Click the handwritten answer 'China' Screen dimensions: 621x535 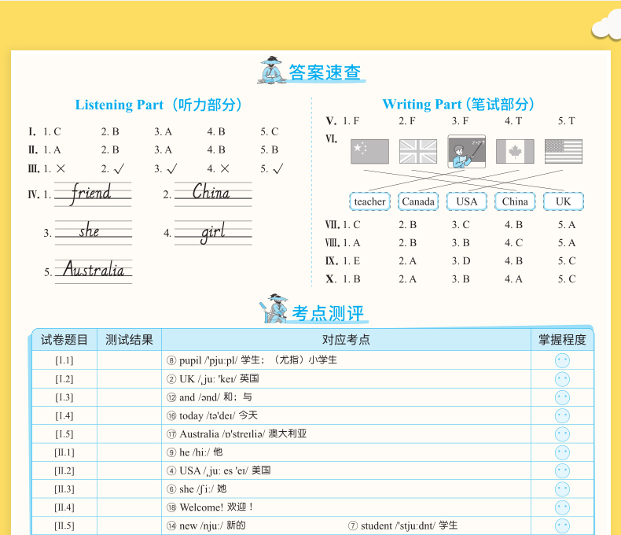[211, 192]
